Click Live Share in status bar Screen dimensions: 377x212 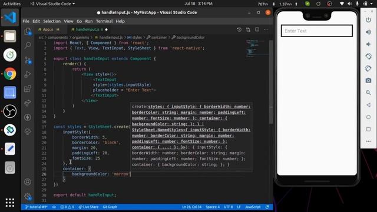point(88,207)
